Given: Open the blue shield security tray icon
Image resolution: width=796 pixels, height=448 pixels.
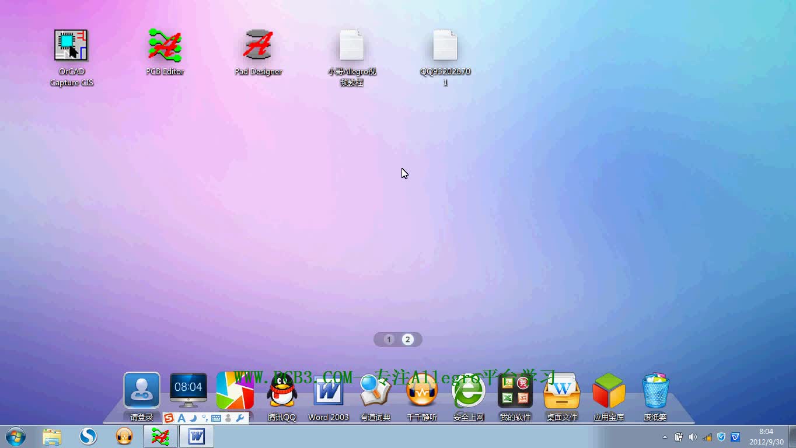Looking at the screenshot, I should (x=721, y=437).
